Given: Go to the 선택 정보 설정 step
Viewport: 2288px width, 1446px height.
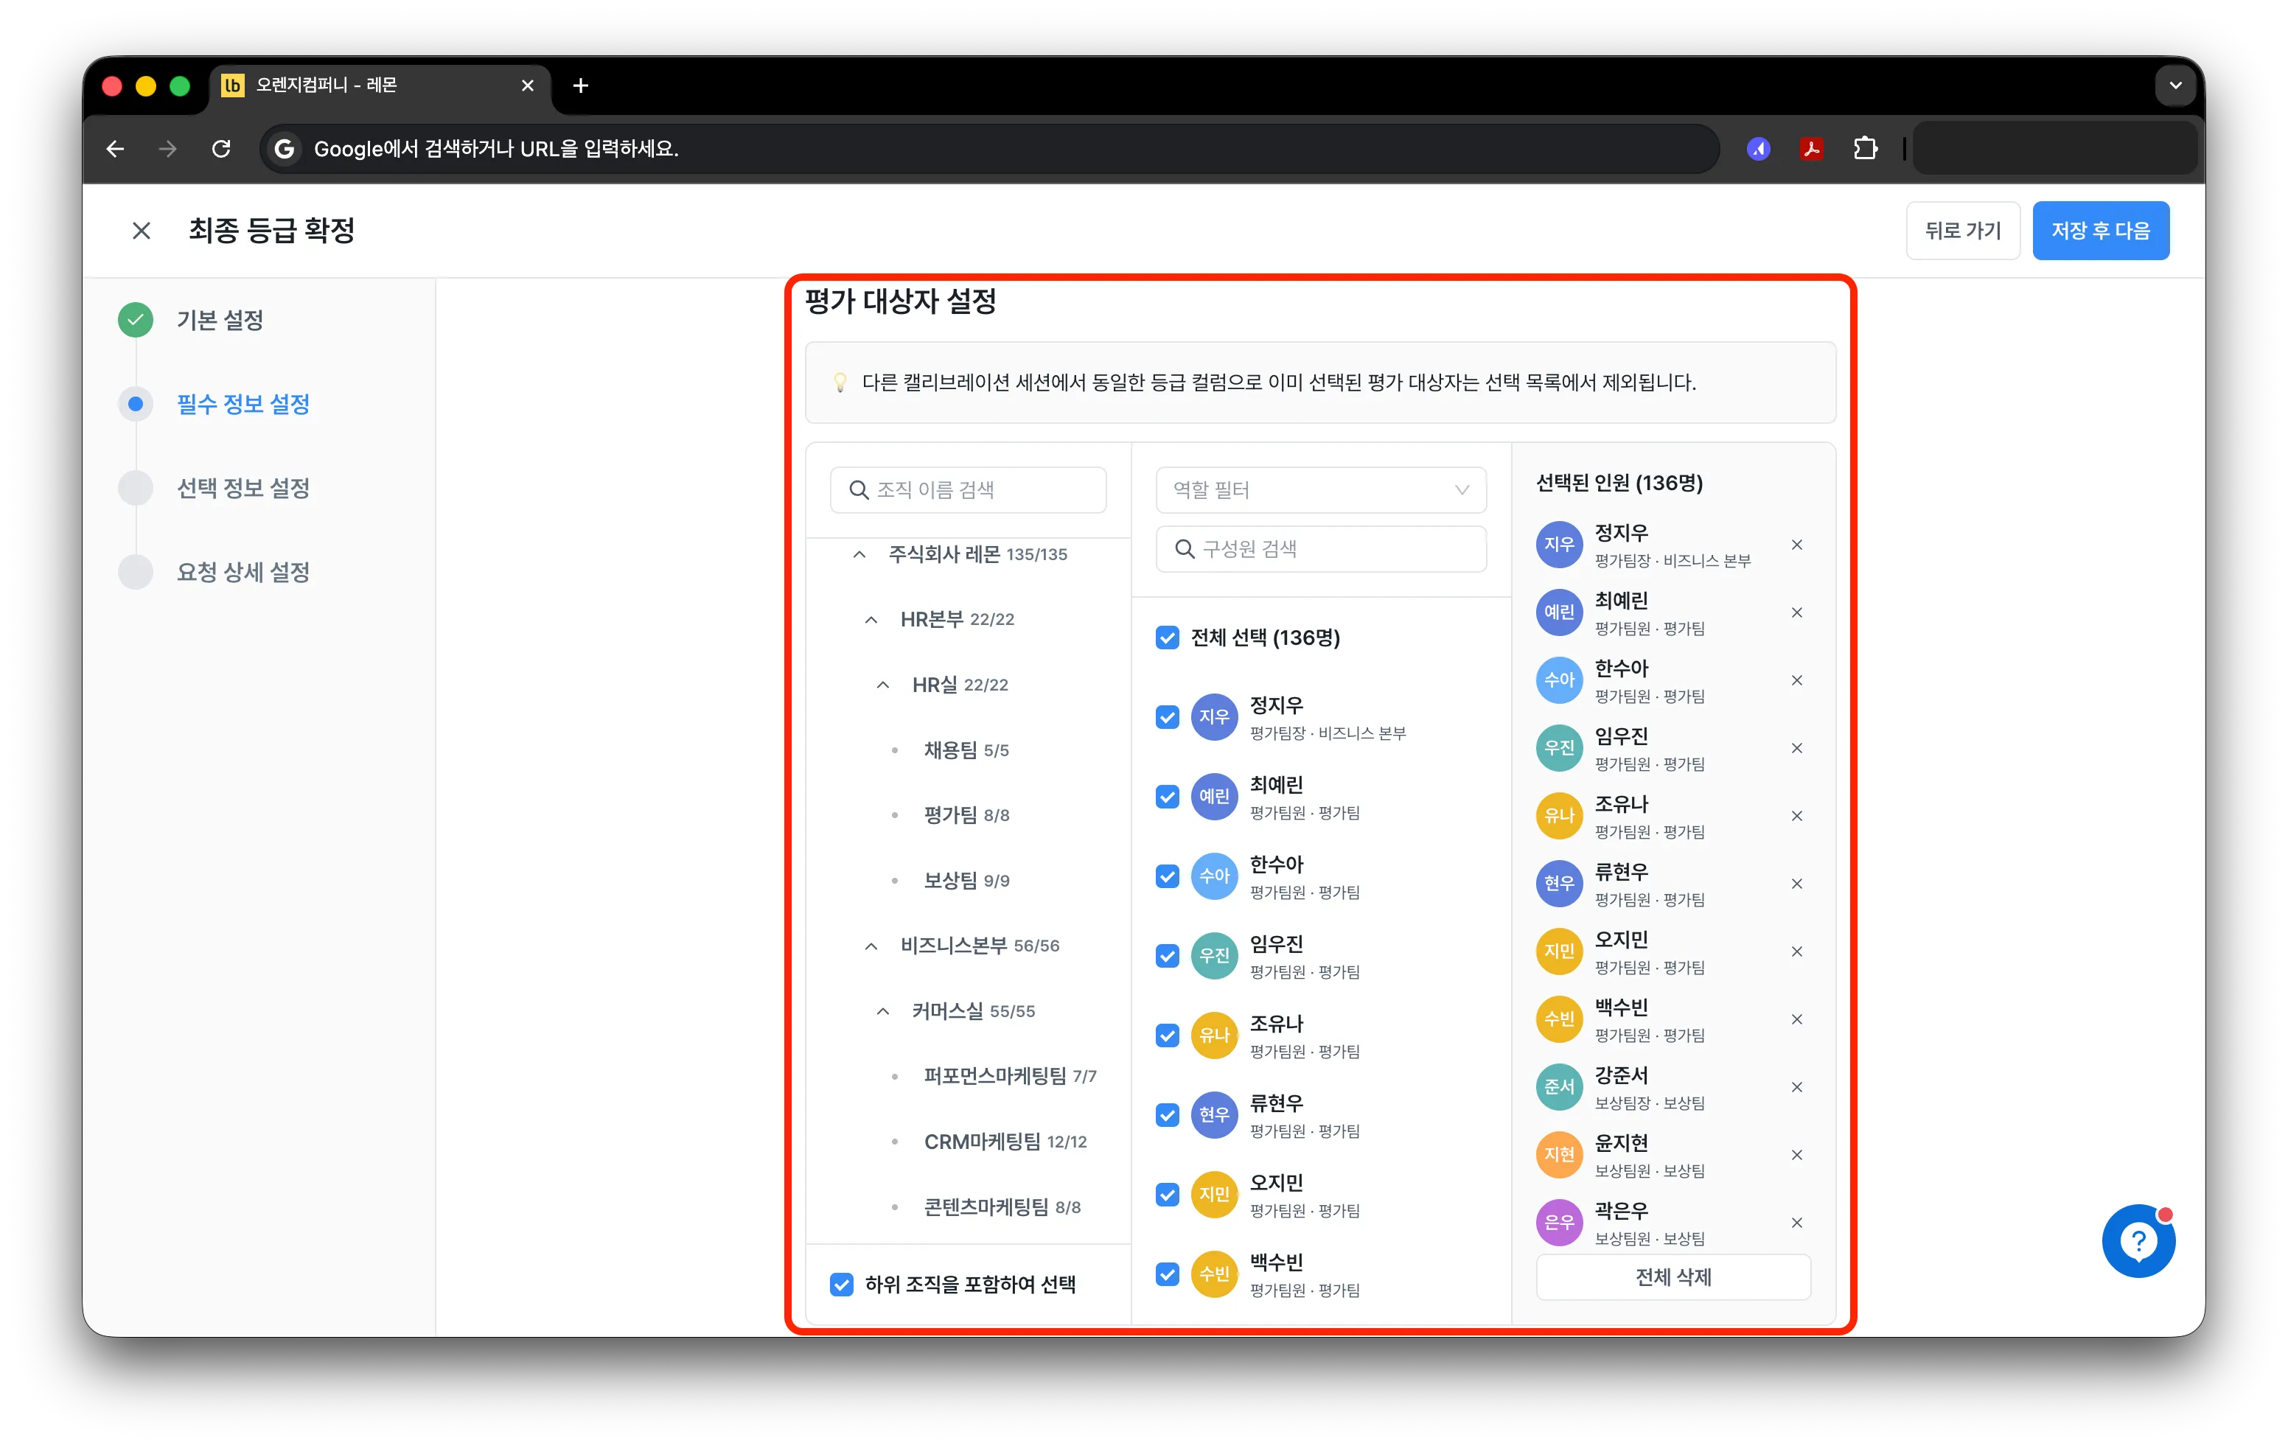Looking at the screenshot, I should click(243, 489).
